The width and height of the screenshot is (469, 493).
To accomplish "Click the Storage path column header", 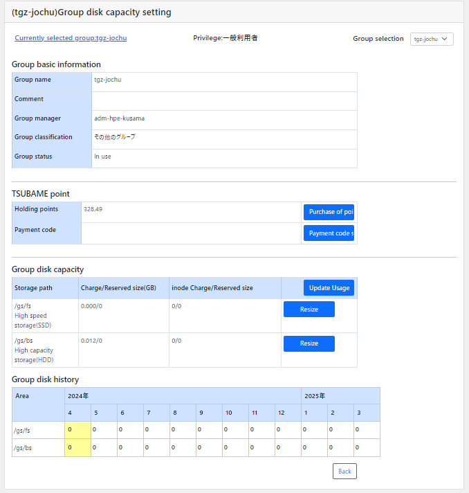I will pos(45,288).
